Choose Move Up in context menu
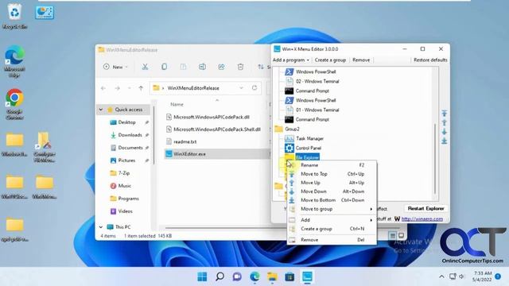 click(332, 183)
